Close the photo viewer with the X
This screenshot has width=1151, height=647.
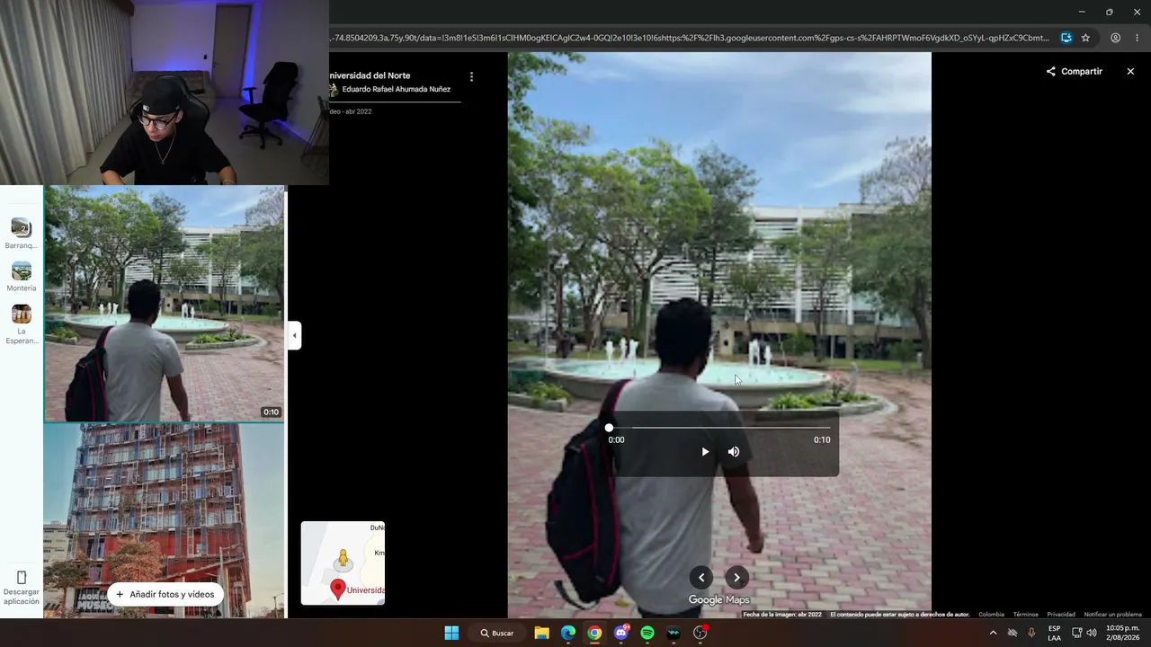click(x=1130, y=71)
